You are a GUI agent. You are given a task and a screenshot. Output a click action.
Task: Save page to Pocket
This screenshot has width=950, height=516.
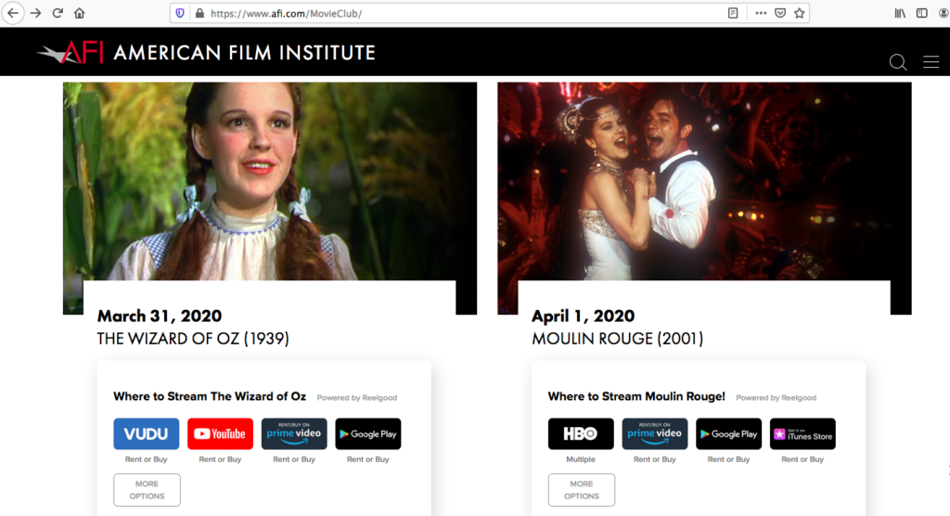[780, 13]
